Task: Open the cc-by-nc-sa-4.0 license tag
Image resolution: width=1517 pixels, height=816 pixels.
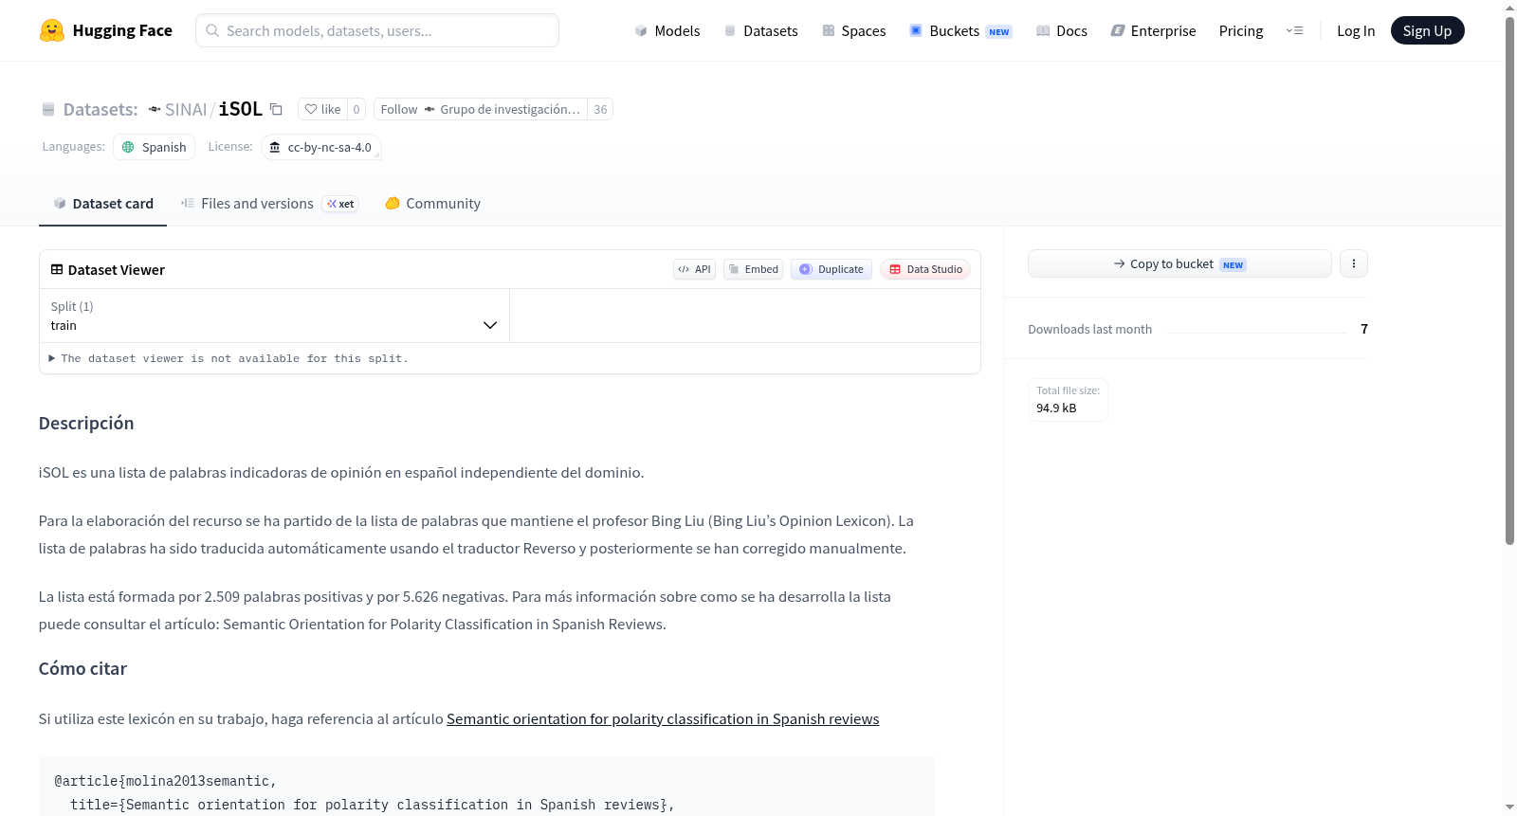Action: (x=320, y=147)
